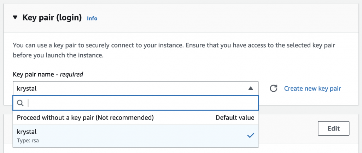Click the magnifying glass search icon
The width and height of the screenshot is (362, 153).
coord(20,103)
